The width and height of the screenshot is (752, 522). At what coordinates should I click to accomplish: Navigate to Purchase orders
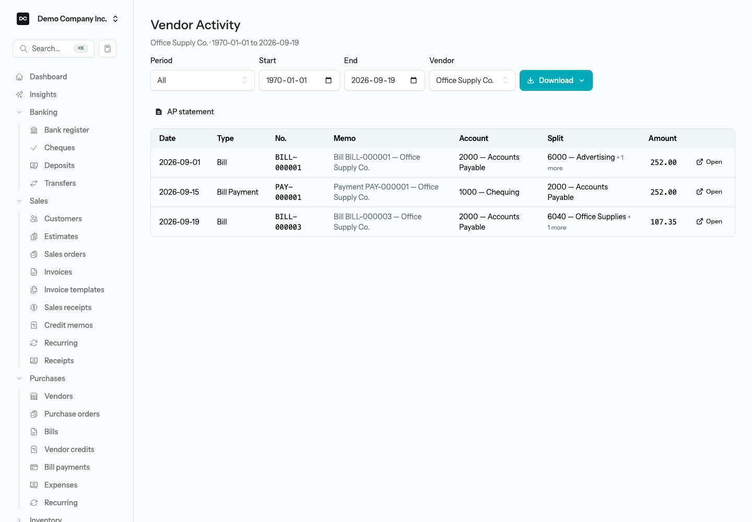(72, 414)
